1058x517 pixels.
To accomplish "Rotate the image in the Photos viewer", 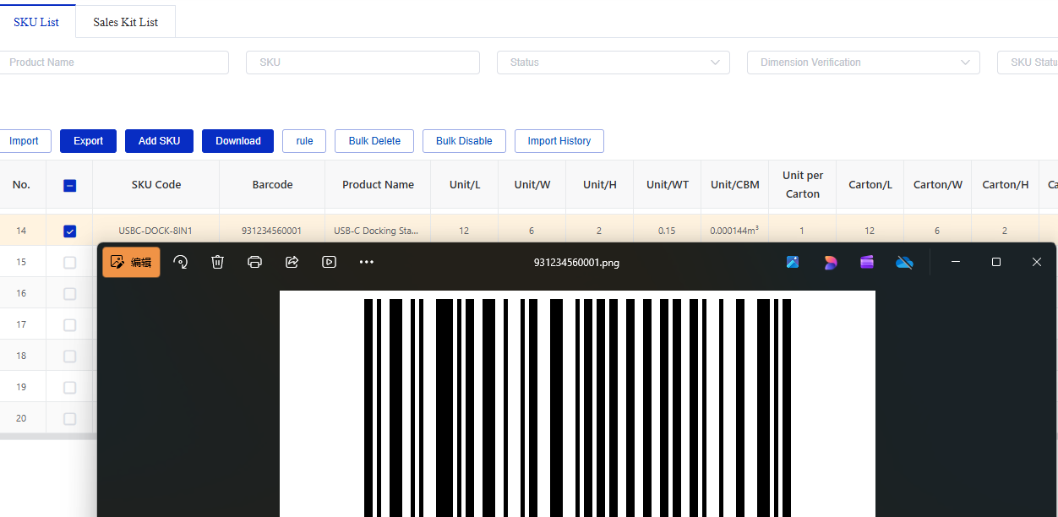I will click(180, 262).
